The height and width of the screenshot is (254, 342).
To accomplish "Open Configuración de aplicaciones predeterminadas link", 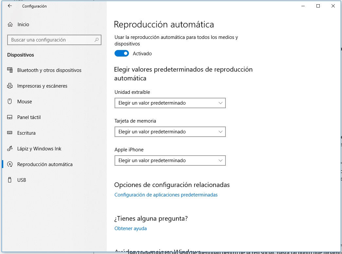I will 166,195.
